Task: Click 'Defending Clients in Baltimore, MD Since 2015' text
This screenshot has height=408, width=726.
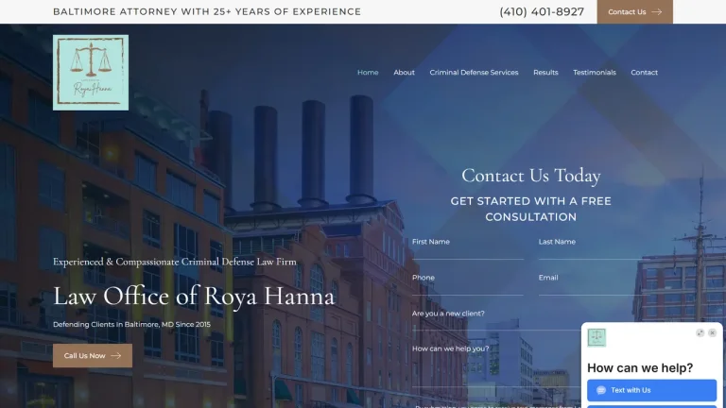Action: click(131, 324)
